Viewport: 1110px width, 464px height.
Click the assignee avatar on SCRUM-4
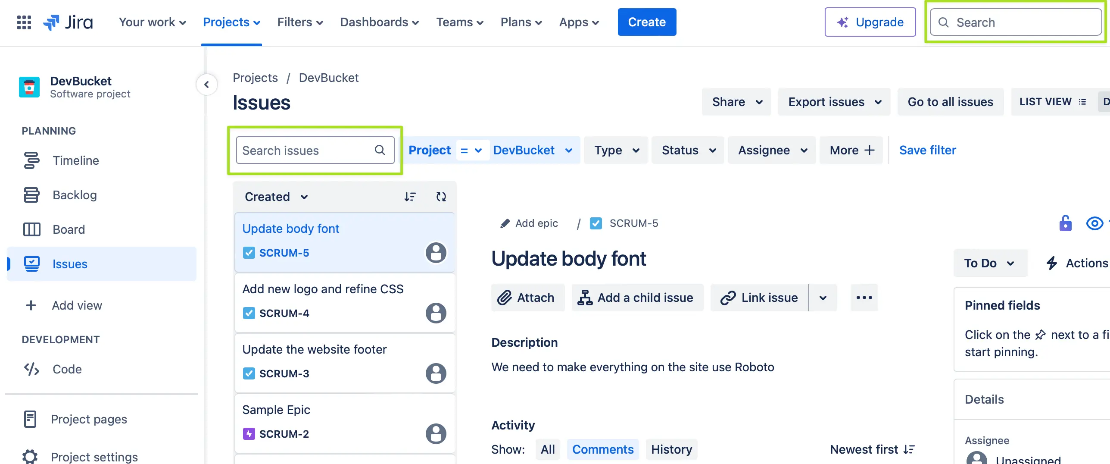point(436,313)
